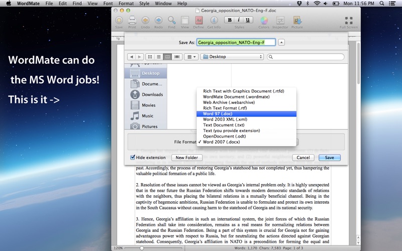Go forward with the right arrow in save dialog
Screen dimensions: 402x251
click(x=139, y=57)
